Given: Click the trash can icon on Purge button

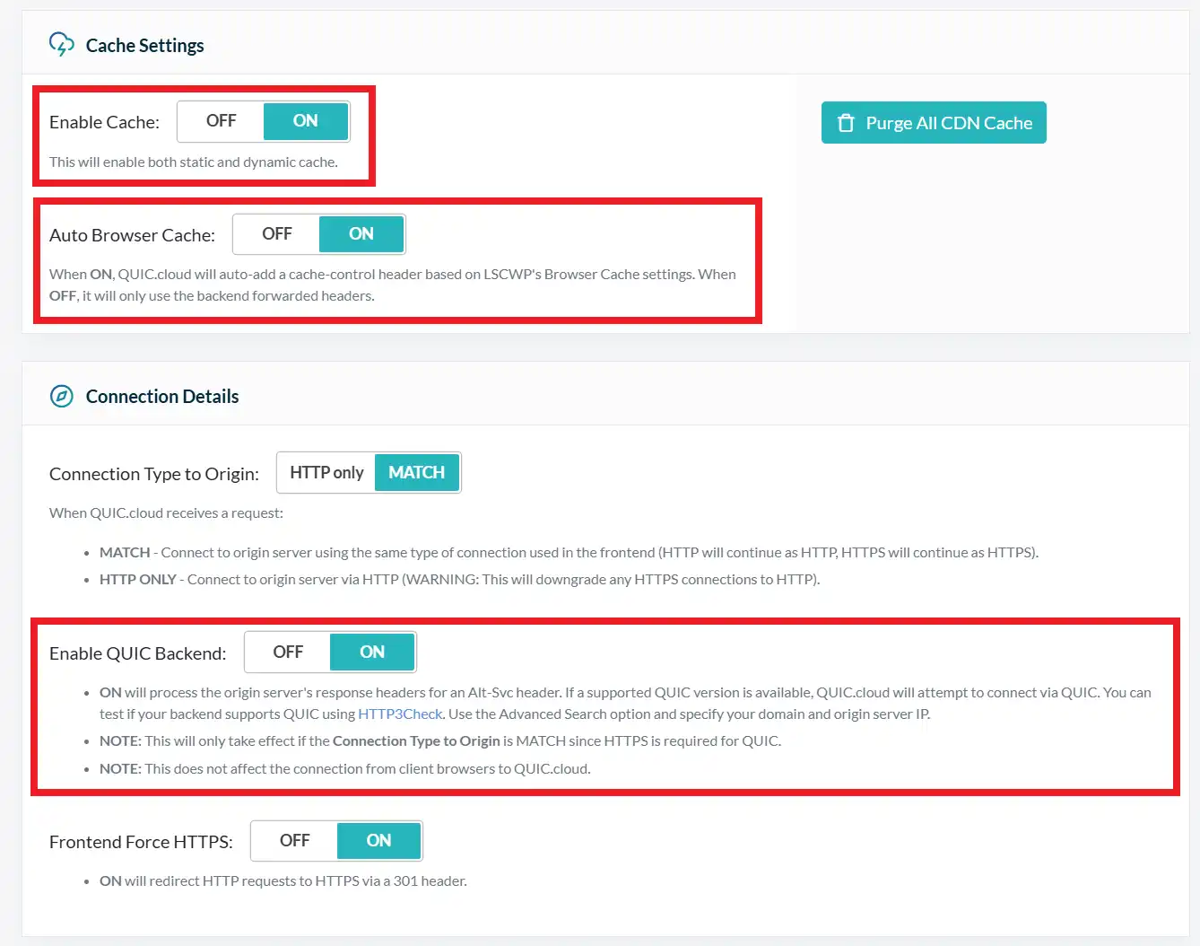Looking at the screenshot, I should tap(845, 123).
